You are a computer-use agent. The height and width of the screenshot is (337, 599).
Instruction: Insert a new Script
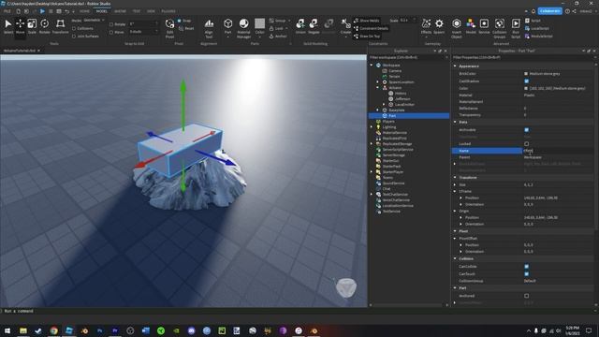pyautogui.click(x=533, y=21)
